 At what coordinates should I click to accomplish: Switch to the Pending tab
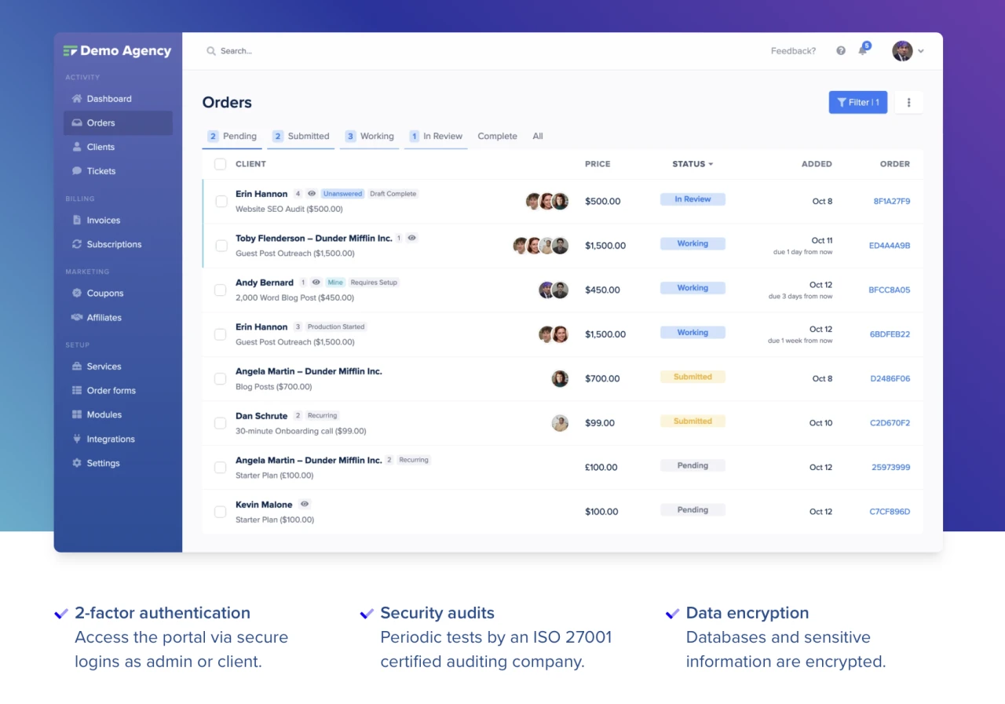232,136
